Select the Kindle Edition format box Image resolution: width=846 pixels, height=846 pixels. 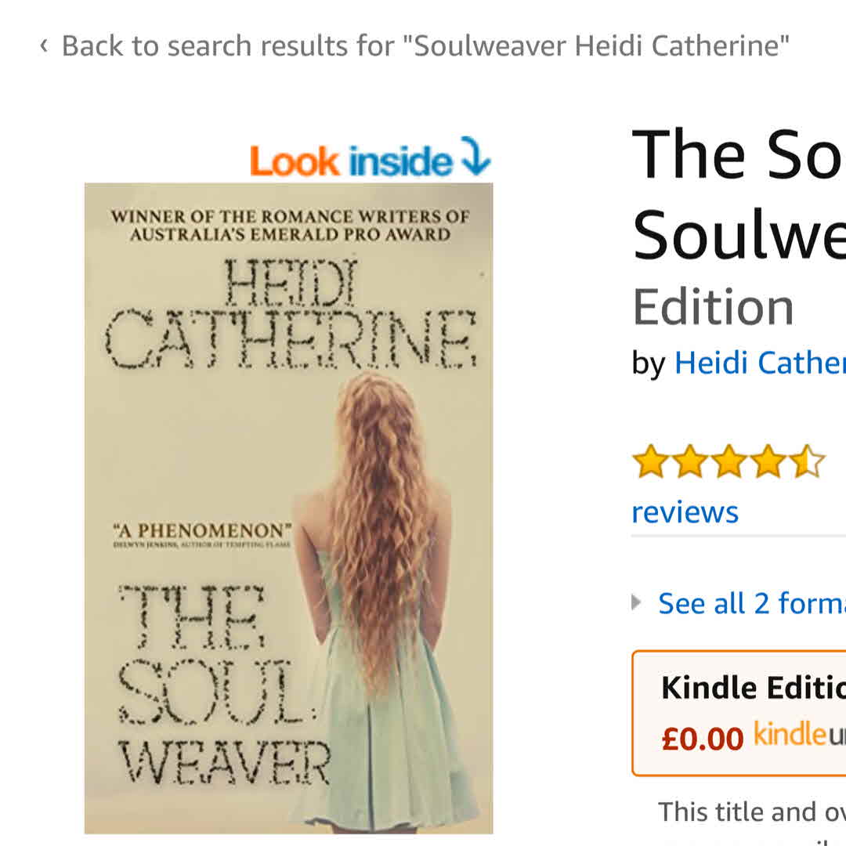(739, 713)
